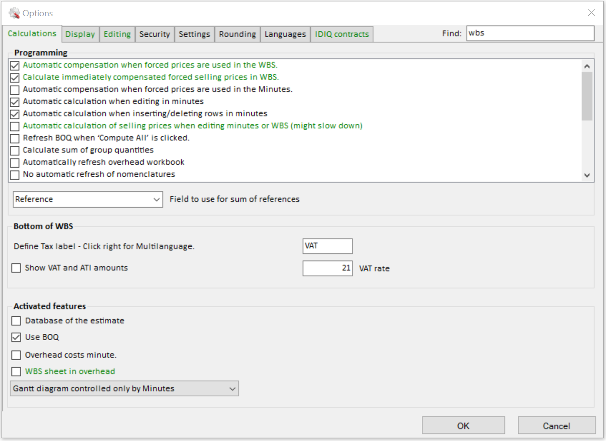Image resolution: width=606 pixels, height=441 pixels.
Task: Open the Rounding tab
Action: (237, 34)
